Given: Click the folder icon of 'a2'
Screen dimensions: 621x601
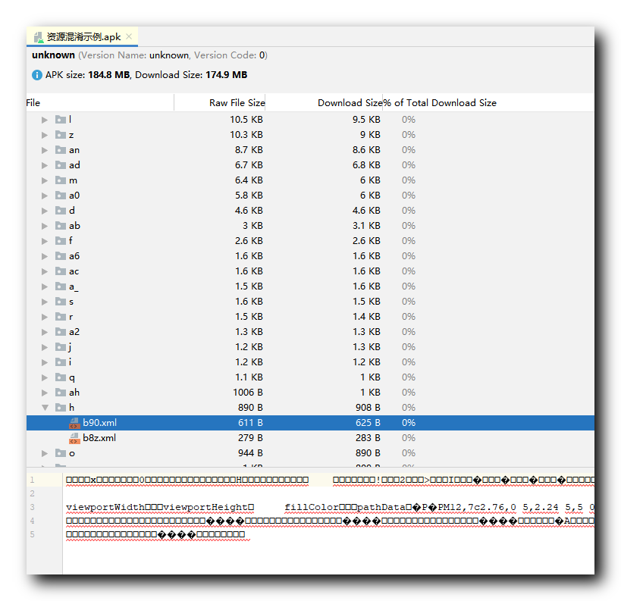Looking at the screenshot, I should [x=61, y=332].
